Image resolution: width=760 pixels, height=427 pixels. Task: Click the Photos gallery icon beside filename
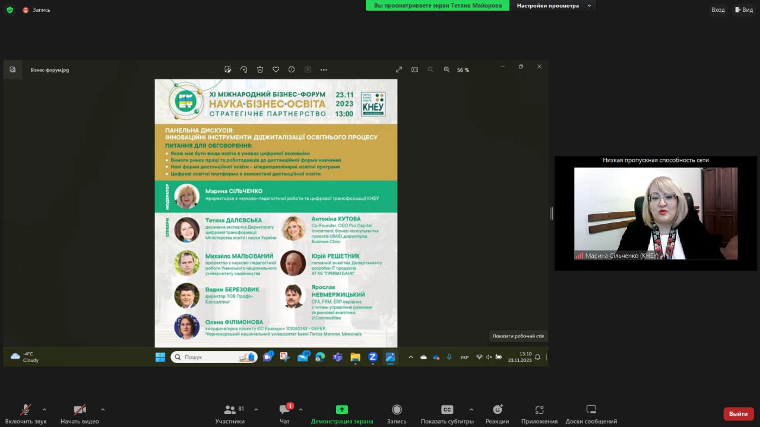[x=12, y=69]
